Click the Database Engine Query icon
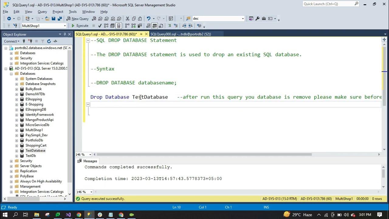This screenshot has height=219, width=389. point(94,19)
